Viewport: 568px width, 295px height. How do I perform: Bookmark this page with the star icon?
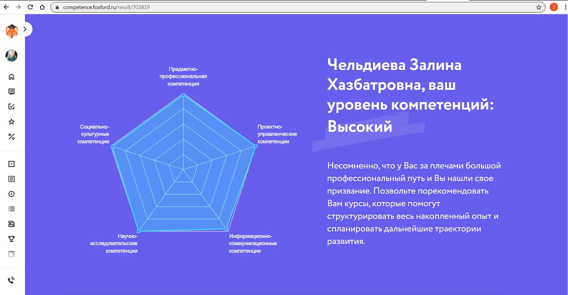click(538, 7)
